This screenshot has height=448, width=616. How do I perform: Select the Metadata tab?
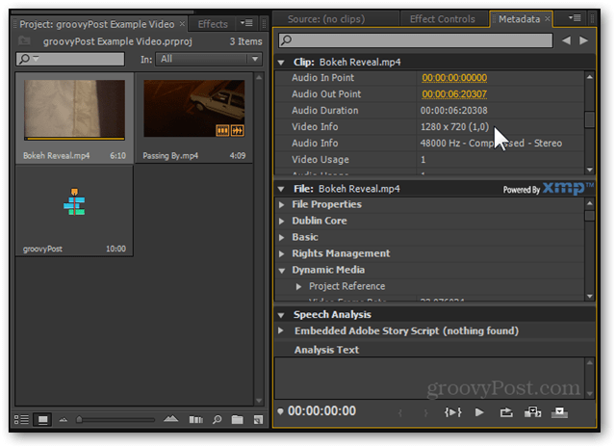[x=519, y=19]
